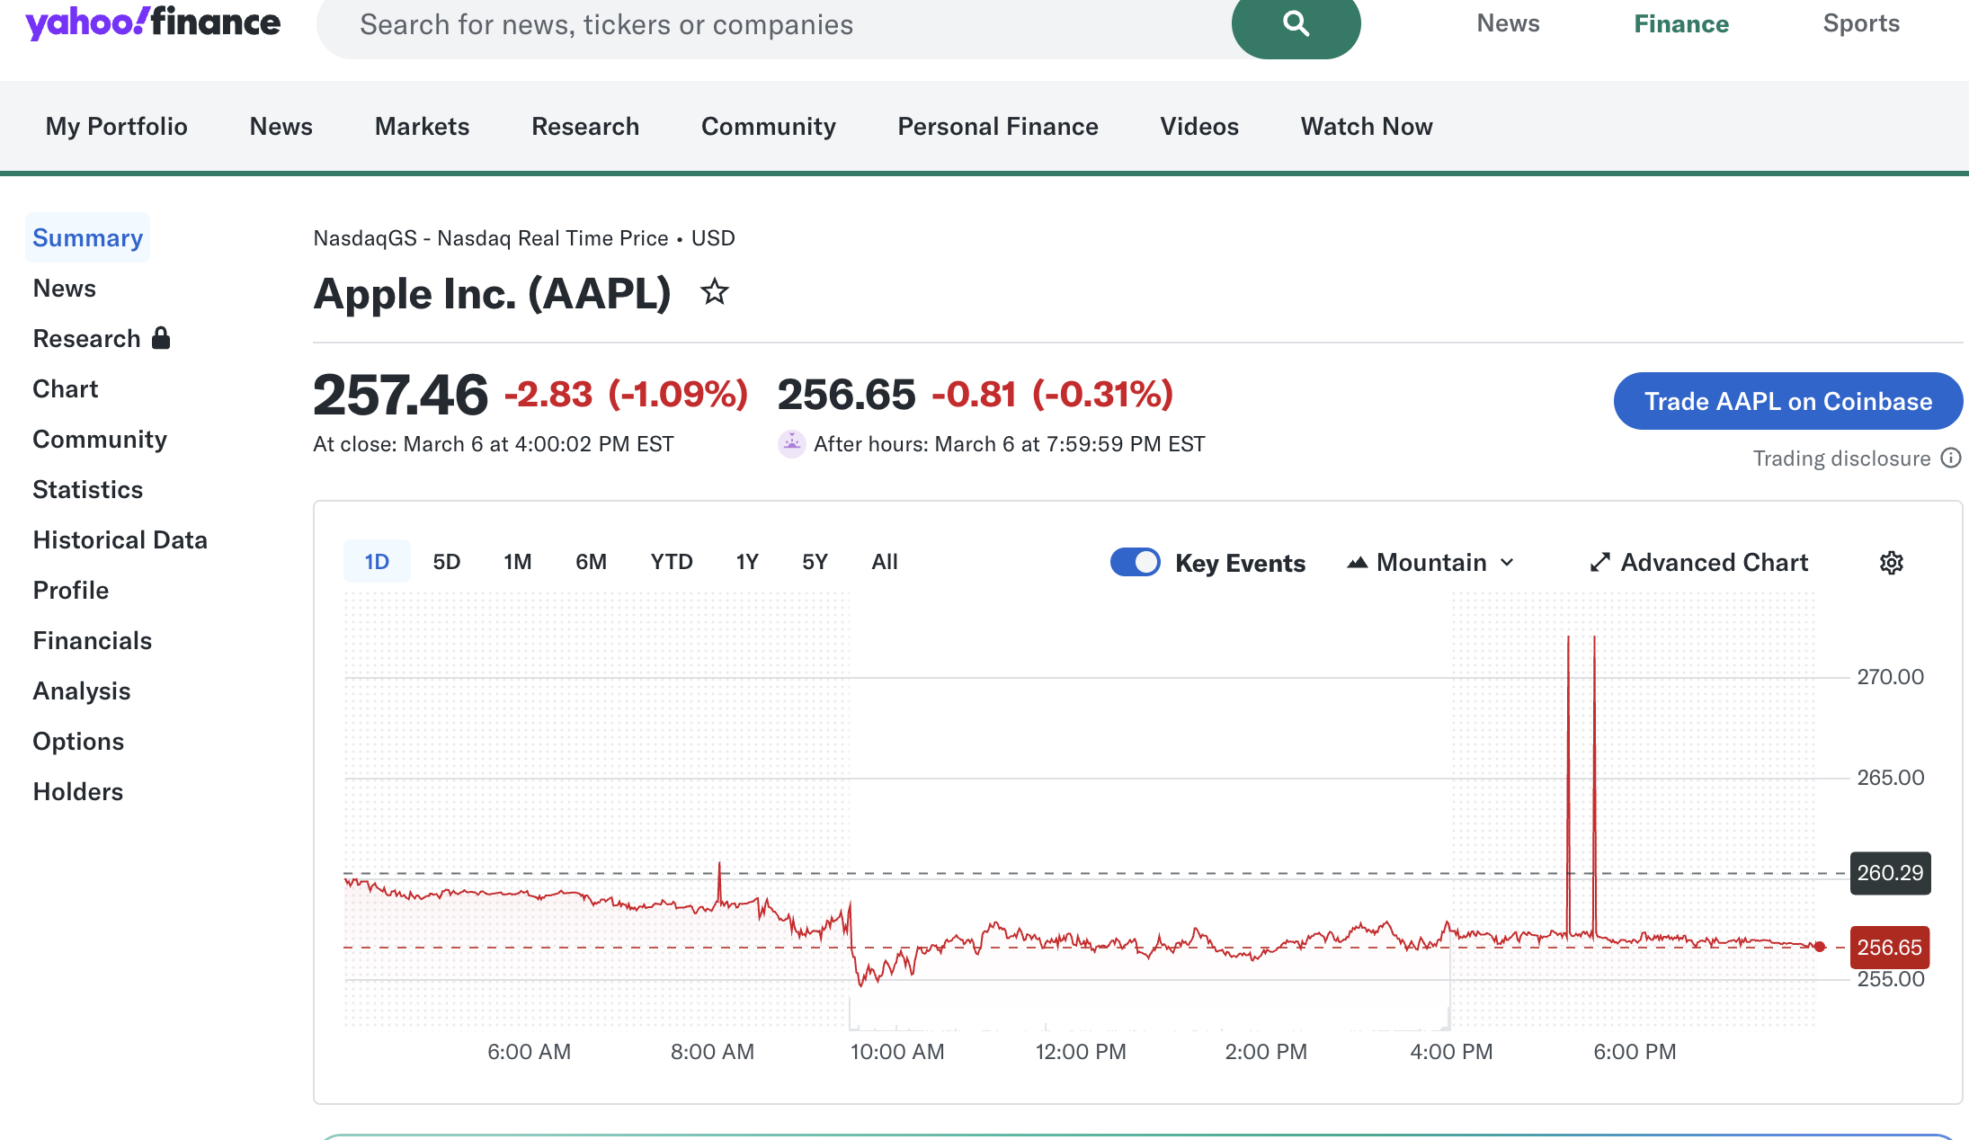Select the 5D chart range
1969x1140 pixels.
point(446,562)
